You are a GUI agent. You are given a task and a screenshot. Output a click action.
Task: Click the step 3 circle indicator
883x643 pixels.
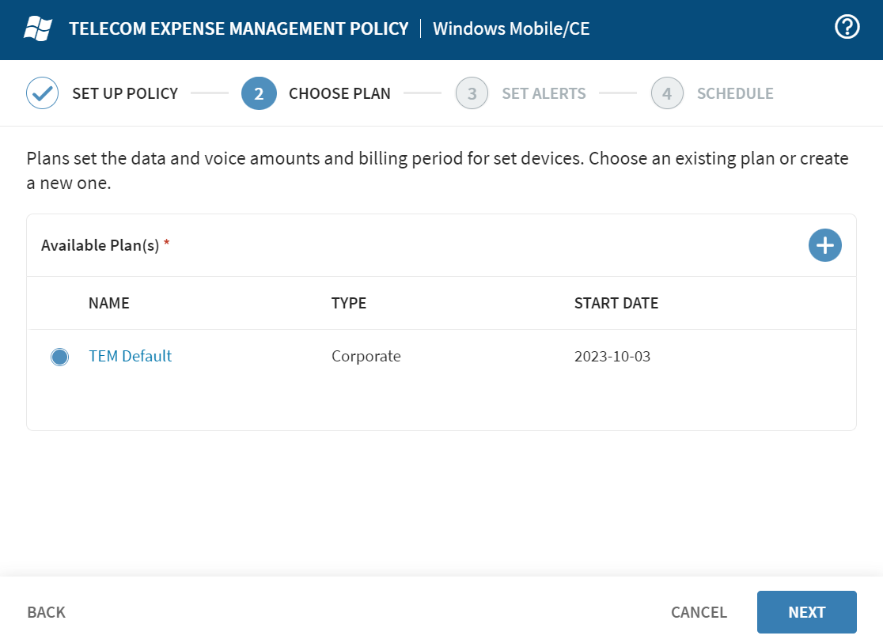coord(472,93)
